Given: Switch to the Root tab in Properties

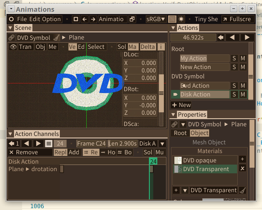Looking at the screenshot, I should pos(180,133).
